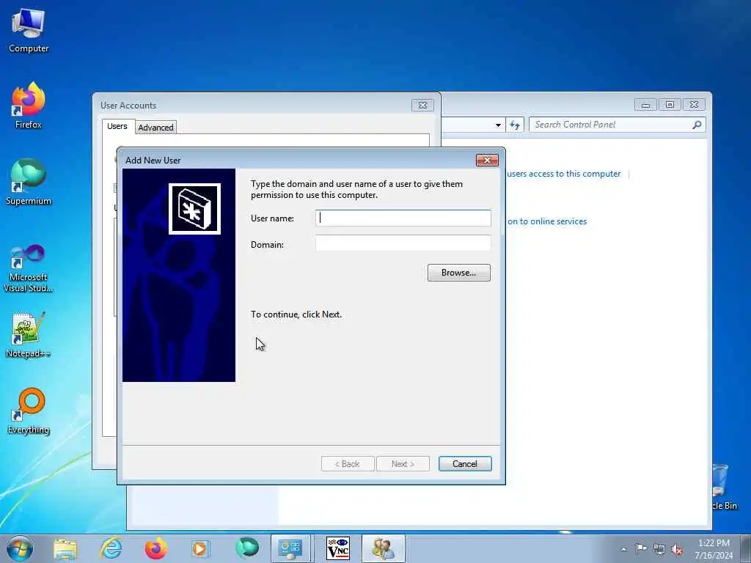
Task: Launch Firefox from the desktop shortcut
Action: click(x=29, y=106)
